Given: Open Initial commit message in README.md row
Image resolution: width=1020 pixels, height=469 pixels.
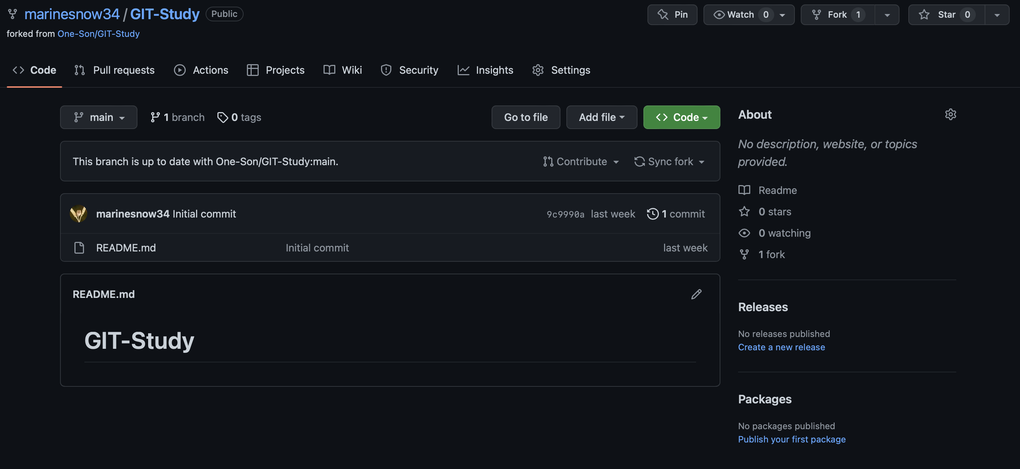Looking at the screenshot, I should [317, 247].
